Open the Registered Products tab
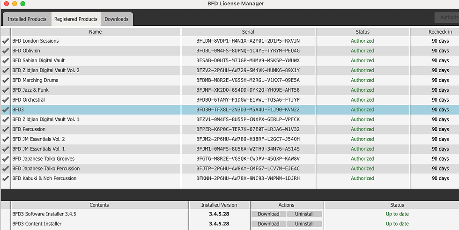The width and height of the screenshot is (459, 230). click(76, 19)
